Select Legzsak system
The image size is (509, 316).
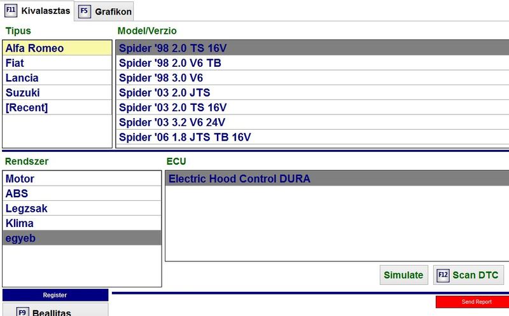coord(82,209)
